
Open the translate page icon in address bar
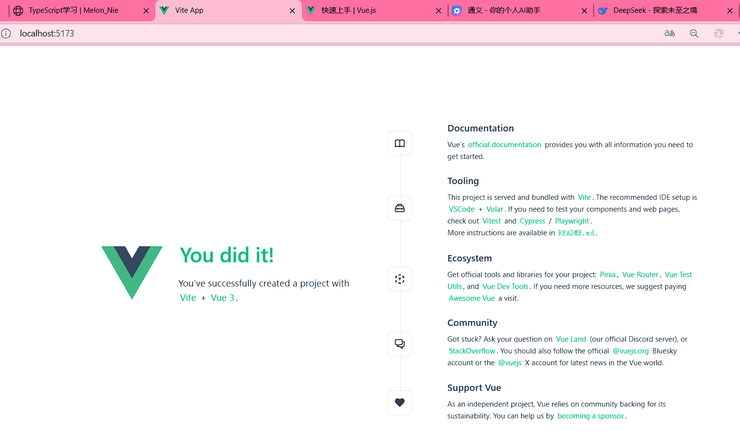(670, 33)
